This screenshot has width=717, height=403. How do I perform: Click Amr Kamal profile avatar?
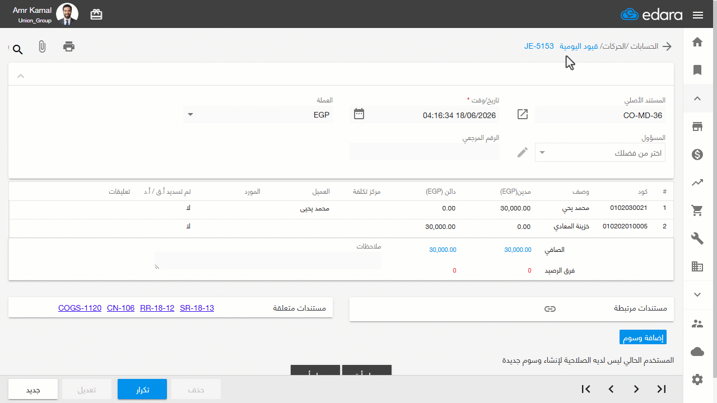pyautogui.click(x=67, y=15)
